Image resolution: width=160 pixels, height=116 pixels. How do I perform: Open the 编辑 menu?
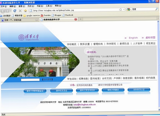point(13,6)
